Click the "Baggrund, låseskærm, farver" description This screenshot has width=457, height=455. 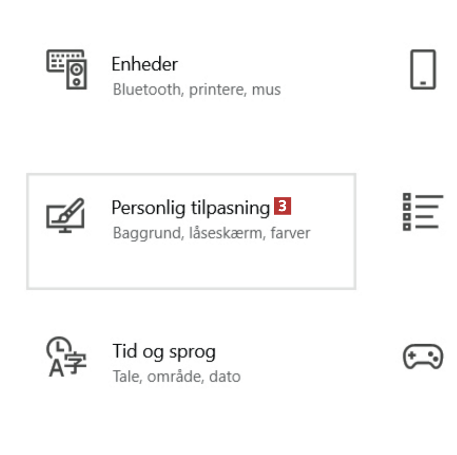(212, 233)
